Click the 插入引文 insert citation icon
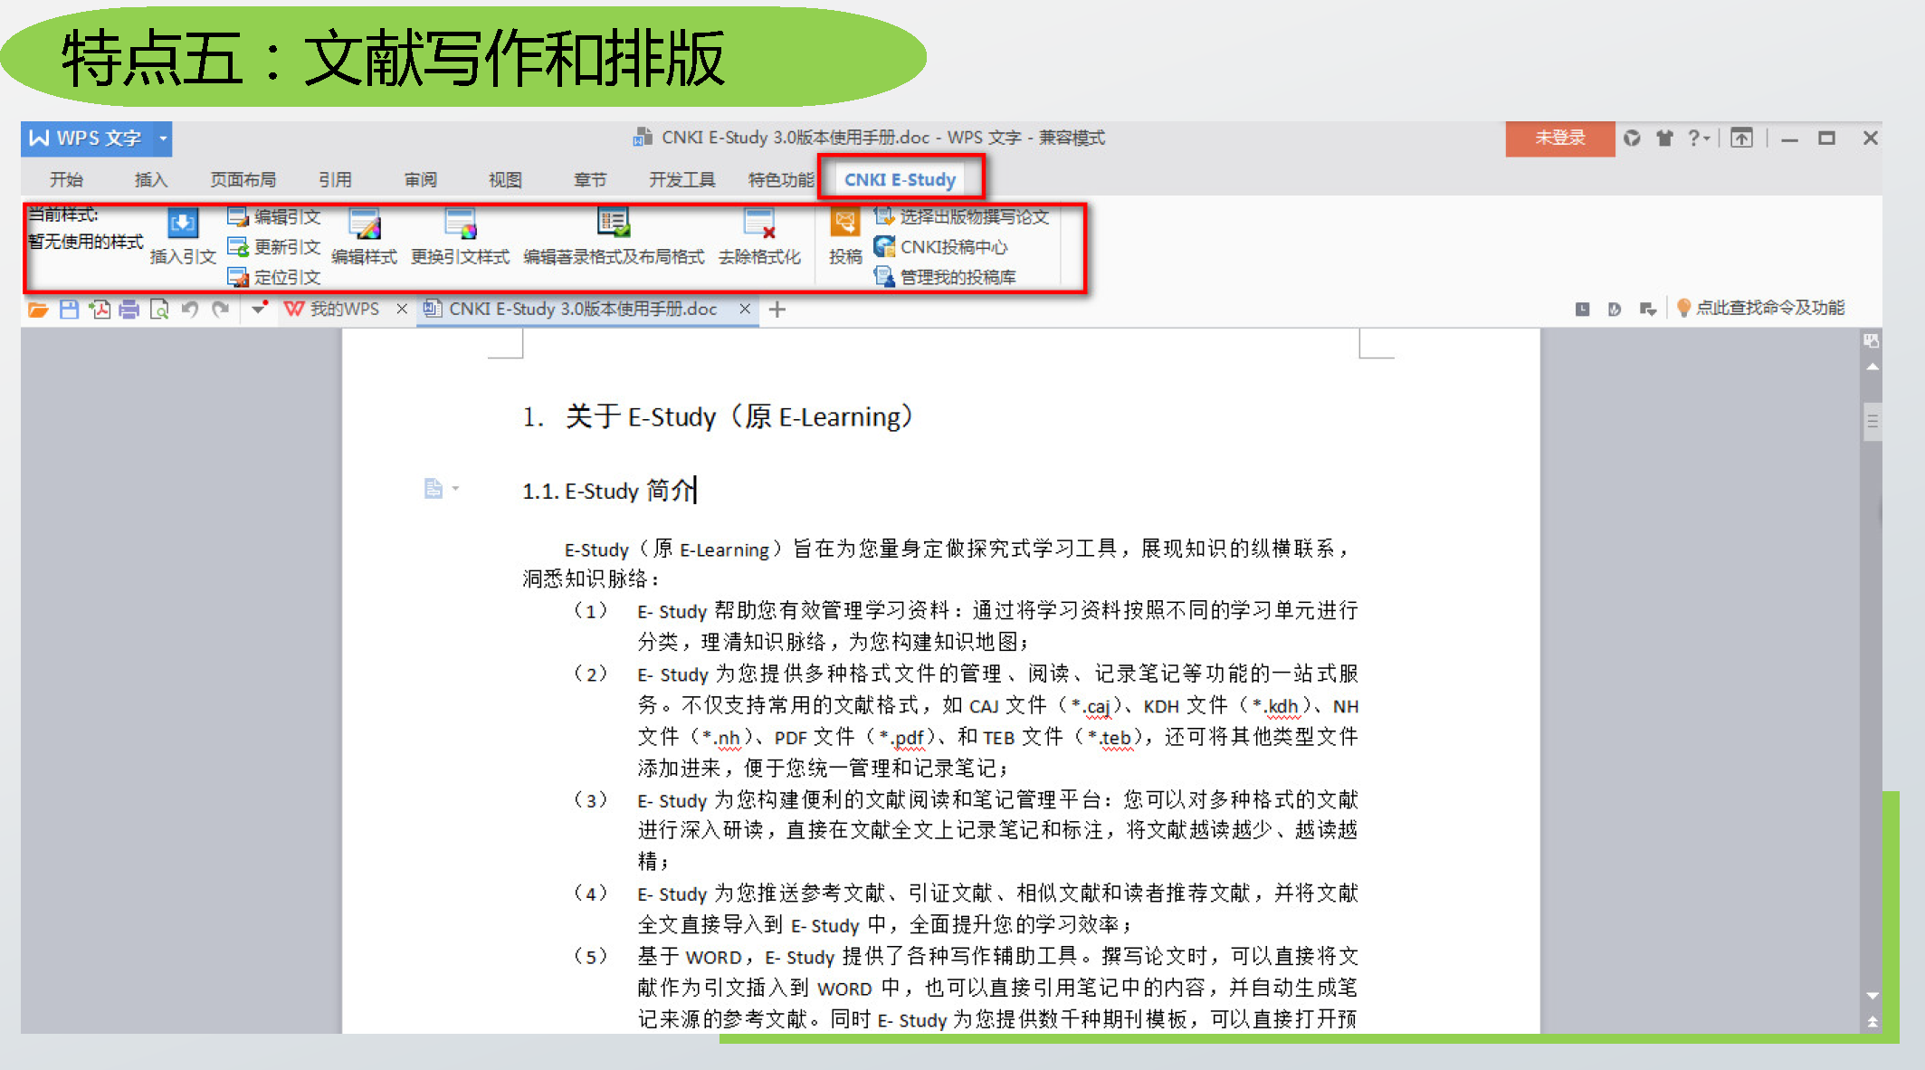The height and width of the screenshot is (1070, 1925). 183,224
